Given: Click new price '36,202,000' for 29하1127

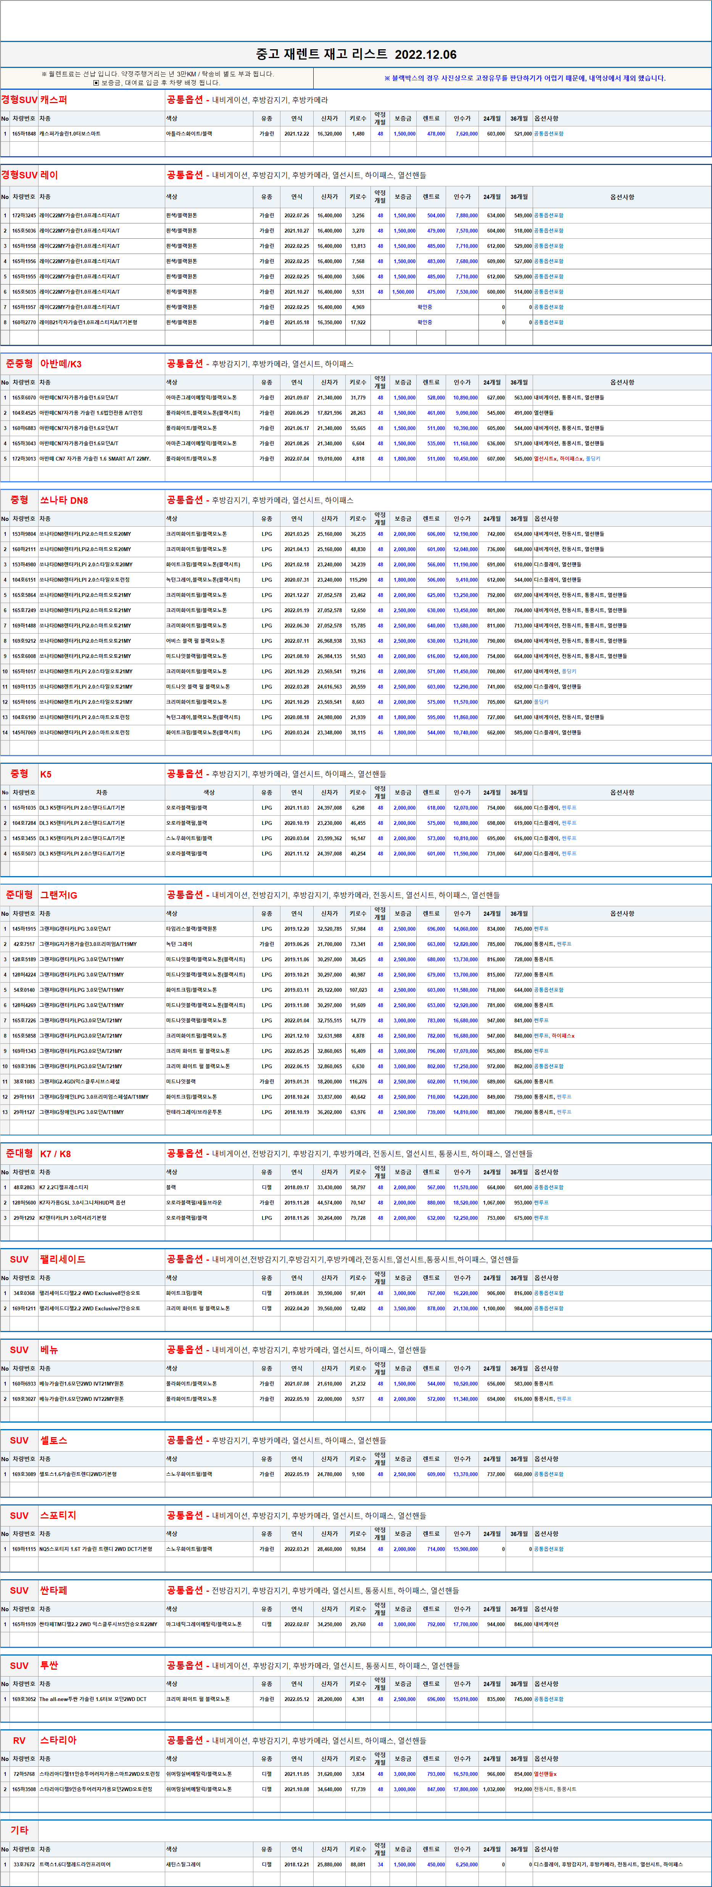Looking at the screenshot, I should pos(329,1112).
